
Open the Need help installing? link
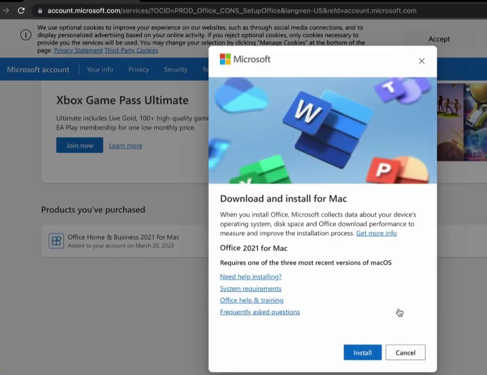250,276
